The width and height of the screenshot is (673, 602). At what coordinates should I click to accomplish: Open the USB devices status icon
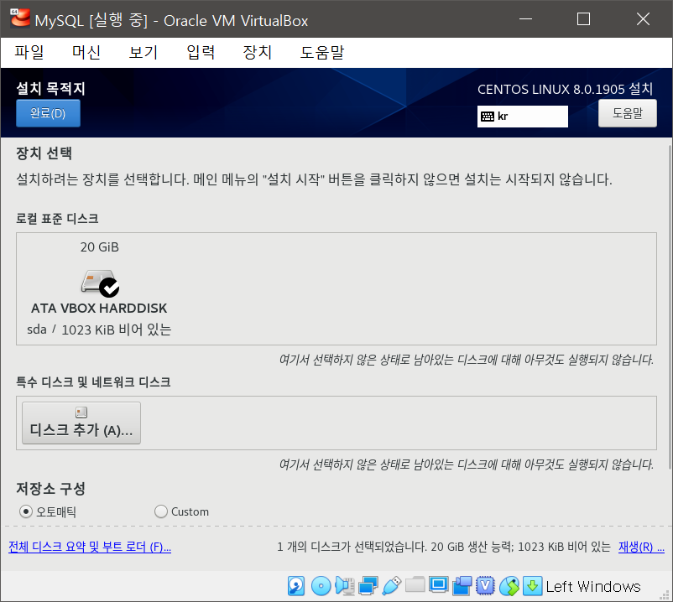pos(391,586)
